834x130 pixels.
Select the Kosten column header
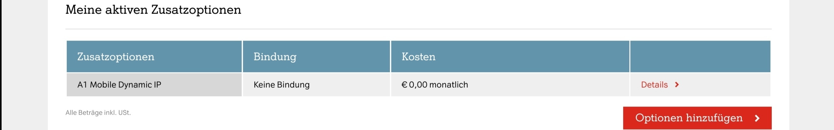coord(510,57)
